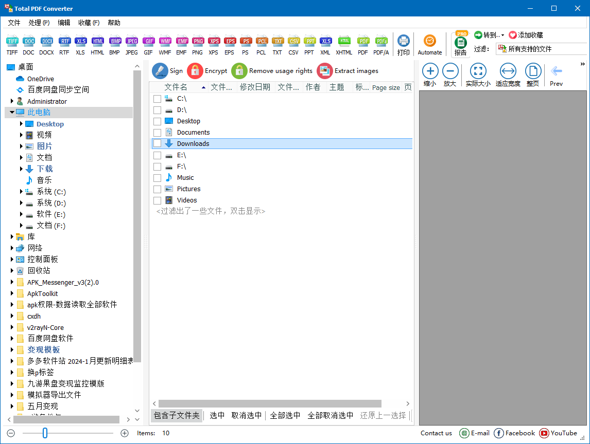This screenshot has width=590, height=444.
Task: Collapse the 此电脑 tree node
Action: [x=12, y=113]
